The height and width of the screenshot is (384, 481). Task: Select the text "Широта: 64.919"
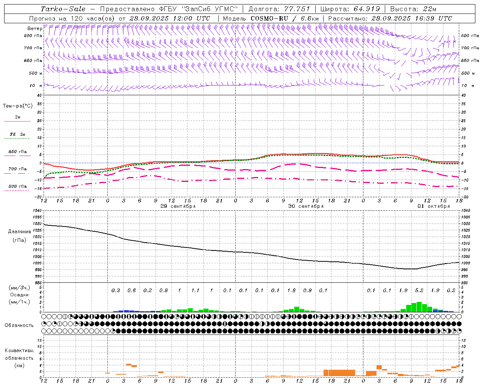tap(350, 9)
